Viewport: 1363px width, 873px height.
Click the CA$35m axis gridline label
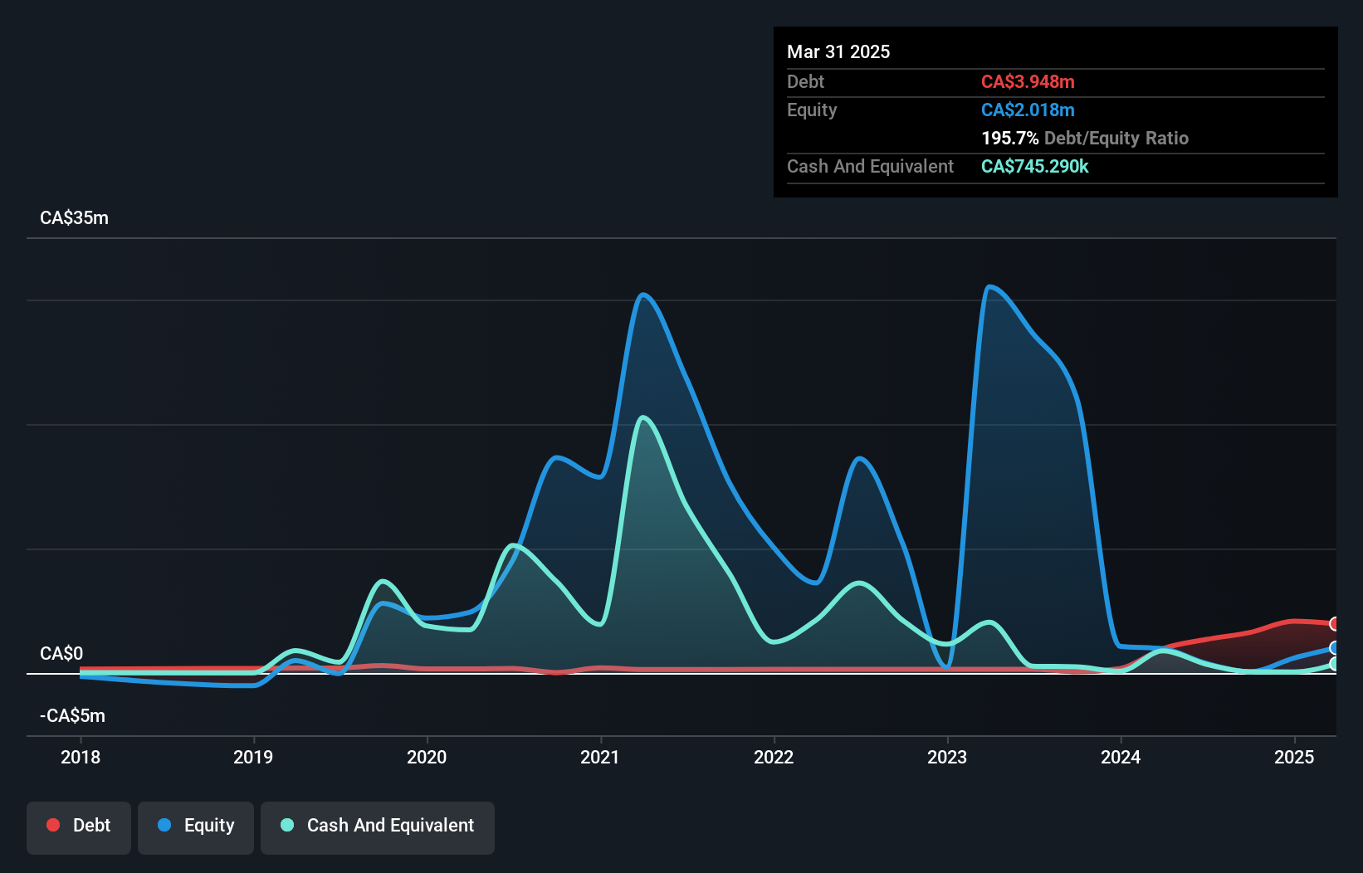pos(74,217)
